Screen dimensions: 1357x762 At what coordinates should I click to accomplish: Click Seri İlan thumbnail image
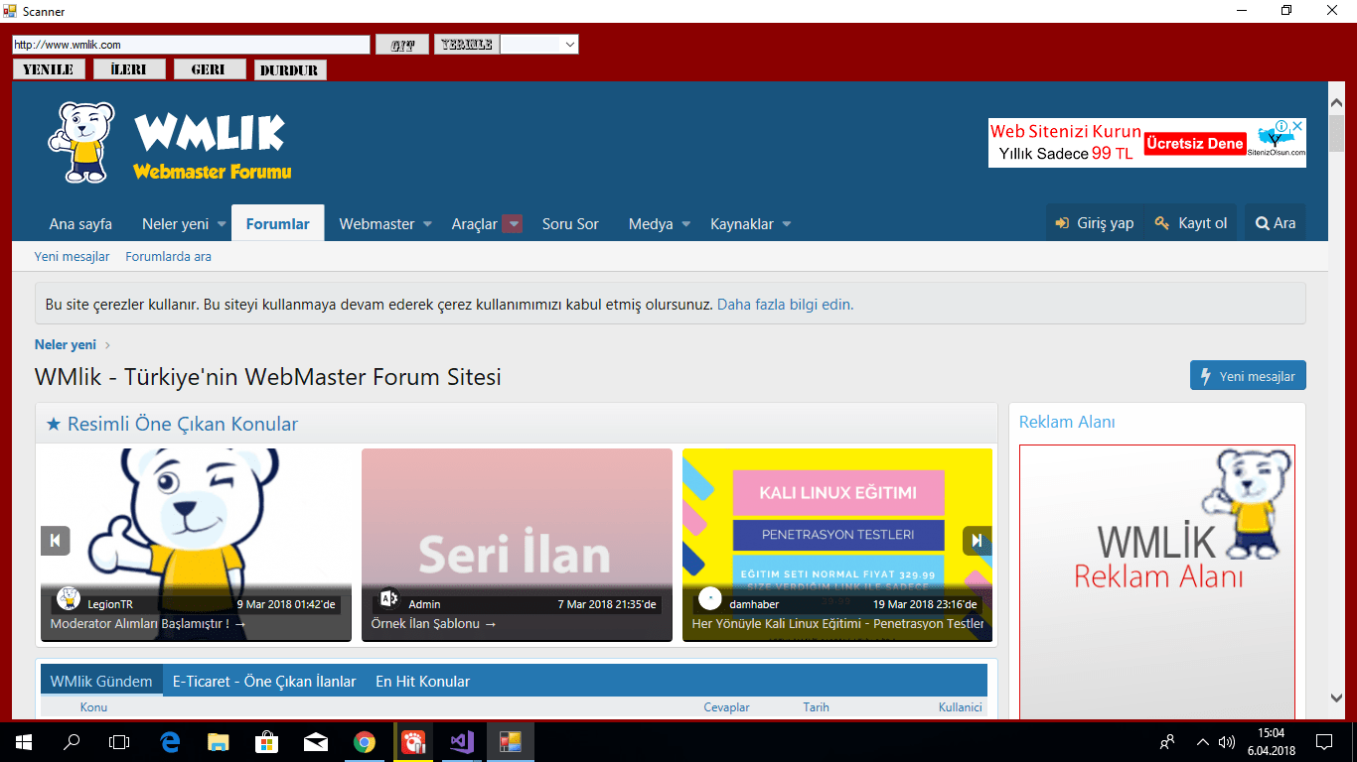click(517, 545)
